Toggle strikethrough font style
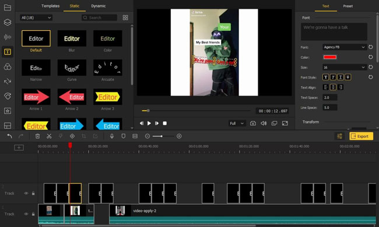The width and height of the screenshot is (379, 227). tap(348, 77)
